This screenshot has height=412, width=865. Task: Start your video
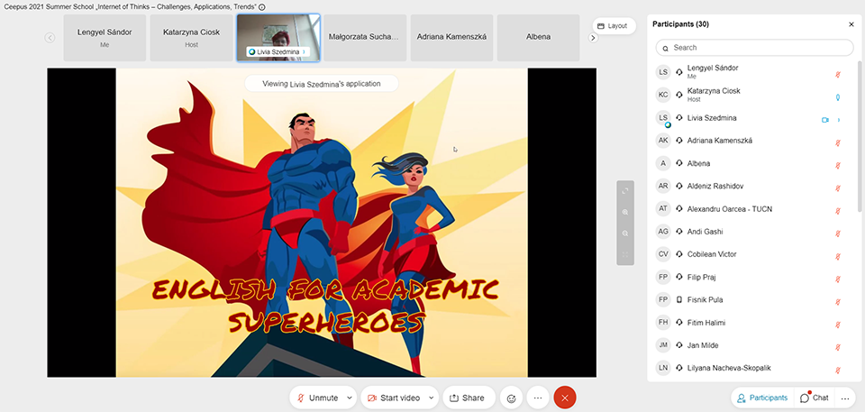pyautogui.click(x=394, y=398)
